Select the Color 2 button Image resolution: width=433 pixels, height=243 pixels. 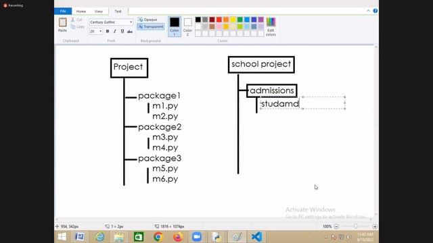(188, 27)
